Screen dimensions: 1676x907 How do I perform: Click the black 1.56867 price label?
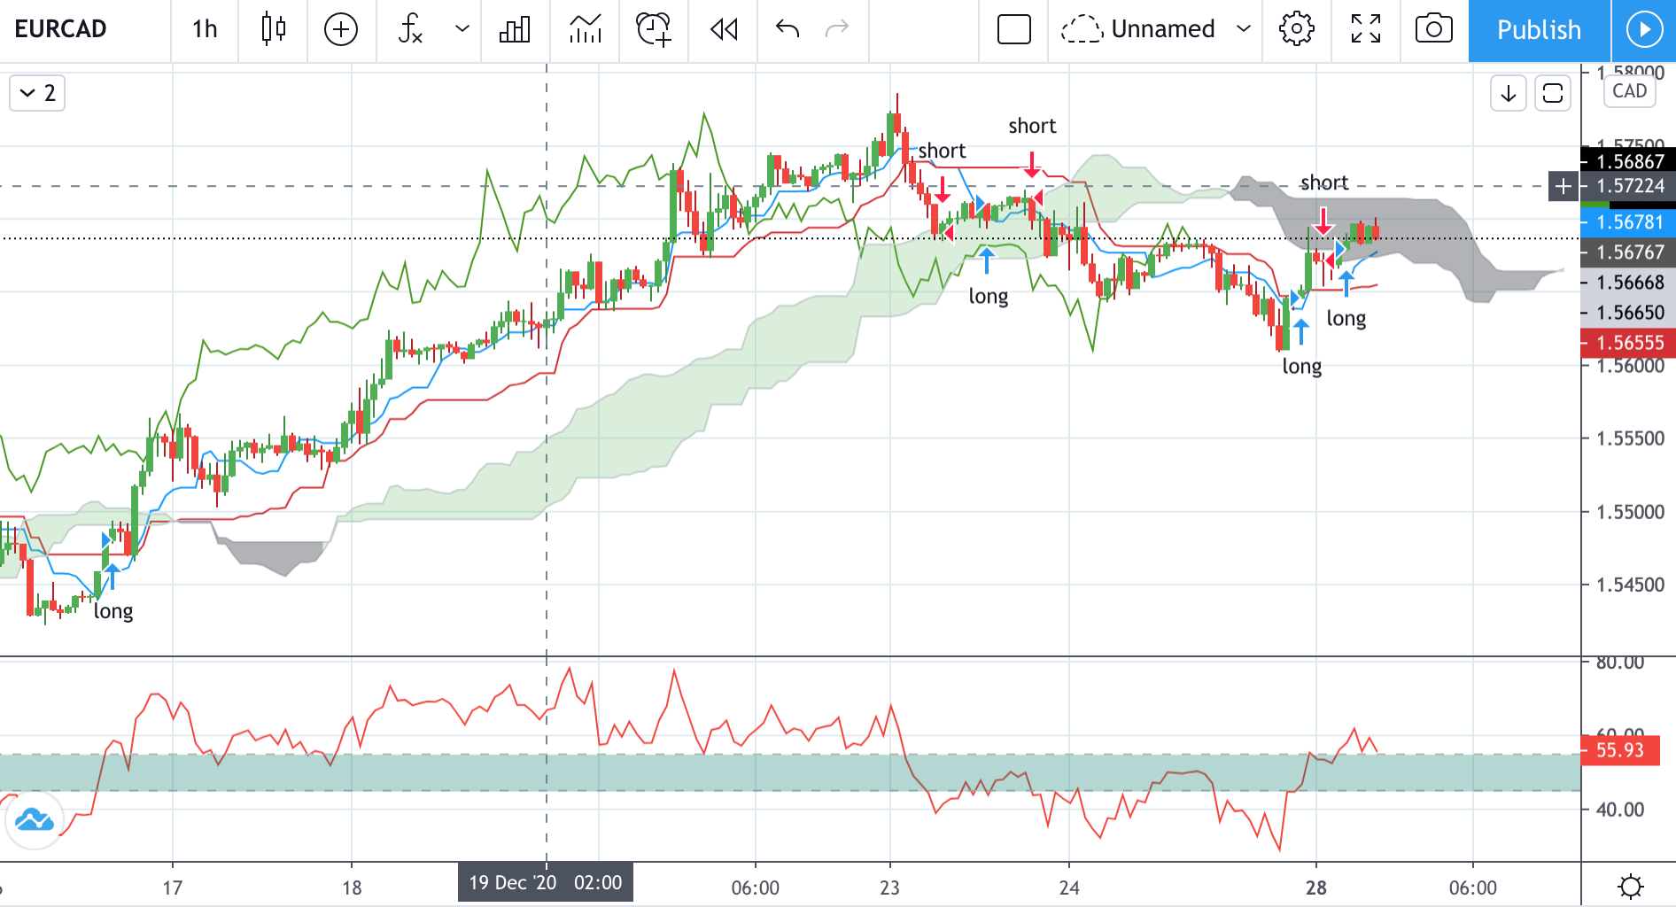(1628, 161)
